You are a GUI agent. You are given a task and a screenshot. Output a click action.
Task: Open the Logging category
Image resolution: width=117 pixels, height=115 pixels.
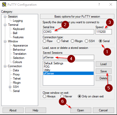[18, 21]
